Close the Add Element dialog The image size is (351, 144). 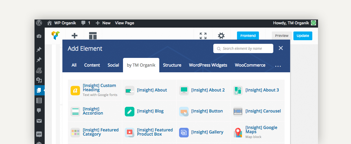(281, 48)
